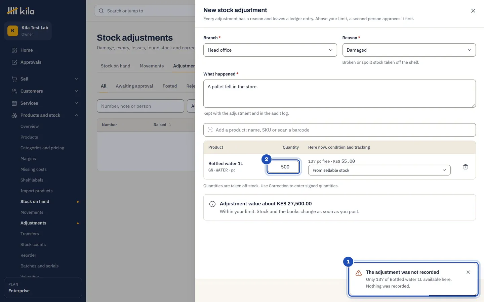Open Missing costs in the sidebar
This screenshot has width=484, height=302.
pyautogui.click(x=34, y=169)
